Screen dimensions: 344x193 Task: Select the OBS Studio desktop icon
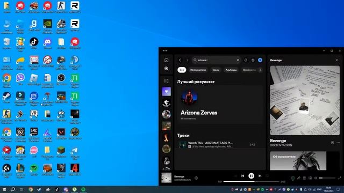61,79
